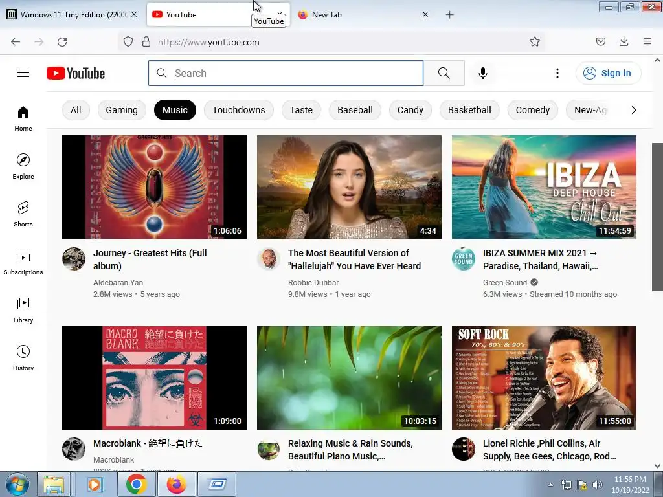Click the Sign in button
Viewport: 663px width, 497px height.
[608, 73]
